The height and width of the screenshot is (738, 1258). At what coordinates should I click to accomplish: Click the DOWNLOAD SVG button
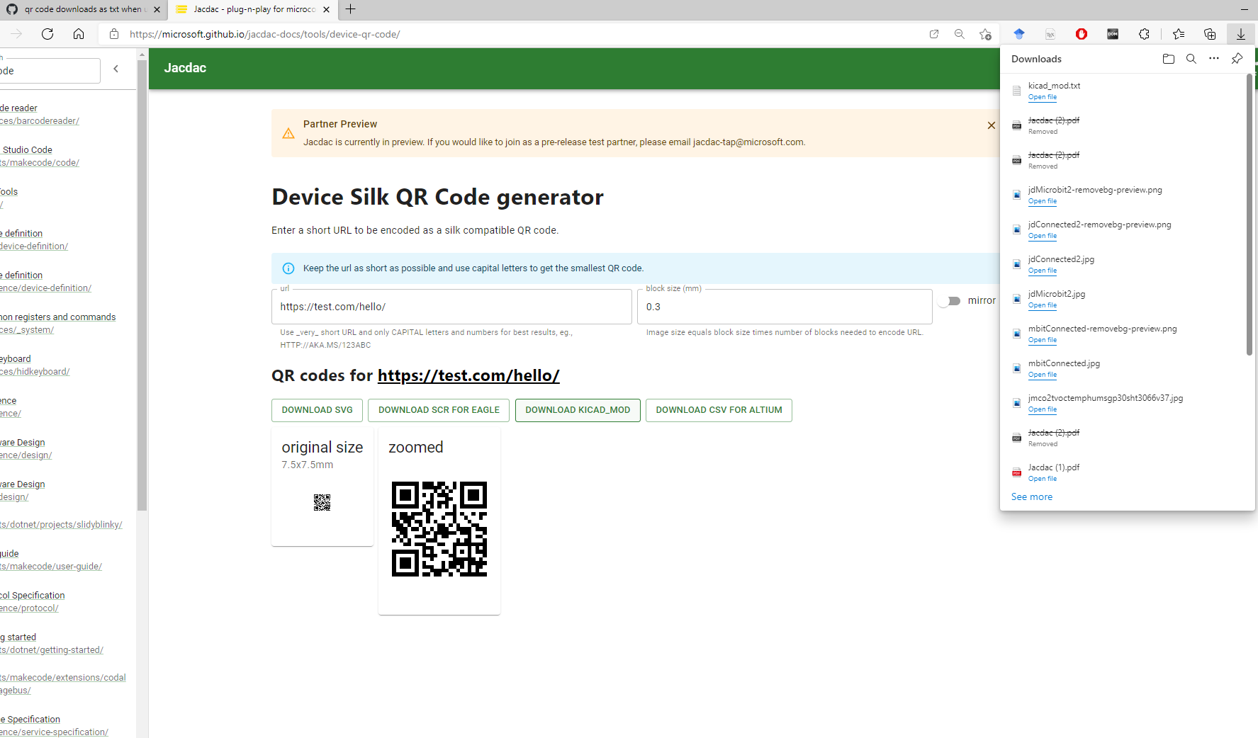pyautogui.click(x=317, y=410)
